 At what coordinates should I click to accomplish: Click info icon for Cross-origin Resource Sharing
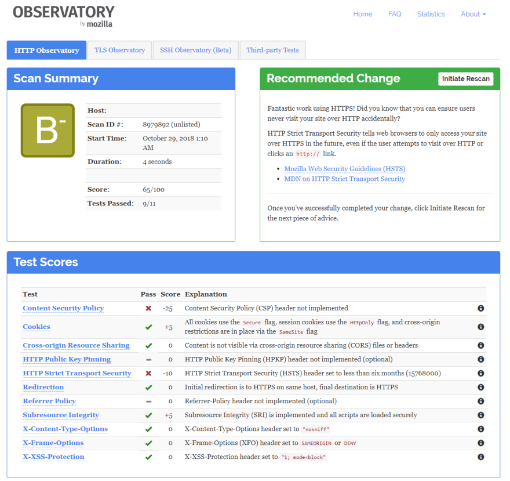click(480, 345)
